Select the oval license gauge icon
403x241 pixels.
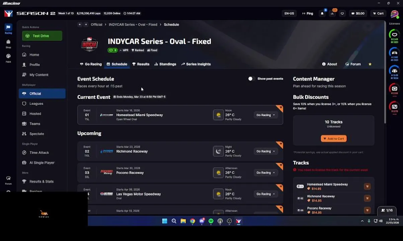394,35
